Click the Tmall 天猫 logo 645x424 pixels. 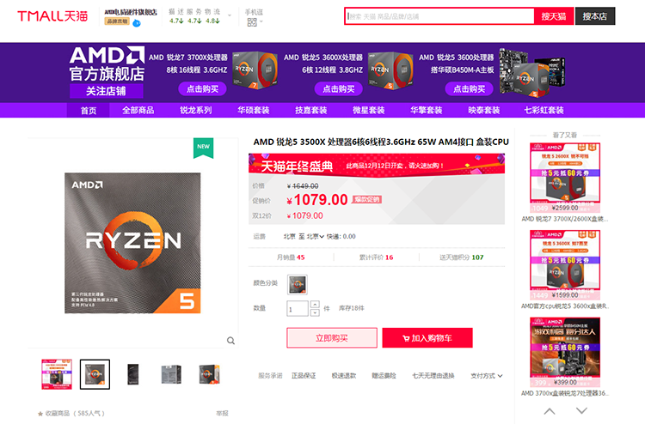point(52,16)
